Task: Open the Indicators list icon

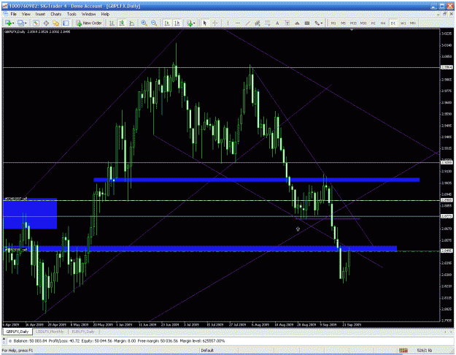Action: [190, 23]
